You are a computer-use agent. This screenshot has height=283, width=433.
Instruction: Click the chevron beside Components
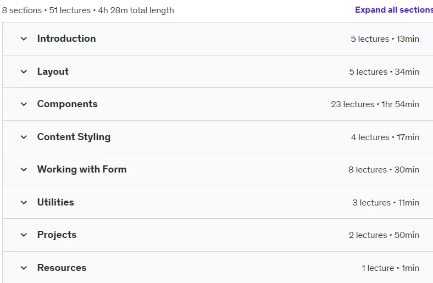[x=24, y=104]
